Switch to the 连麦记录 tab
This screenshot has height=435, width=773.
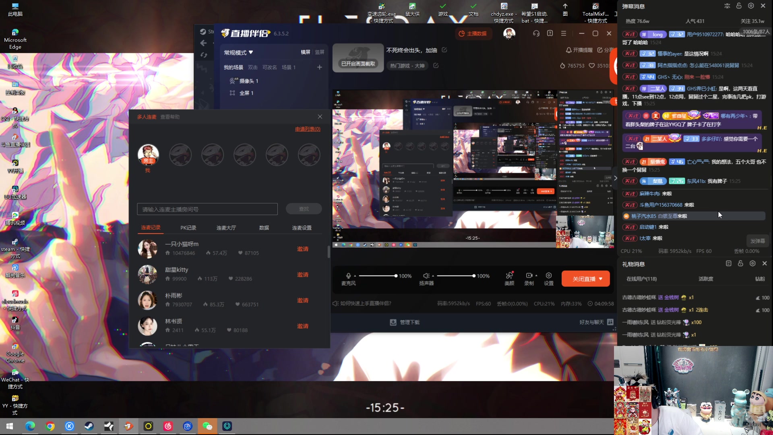coord(151,228)
